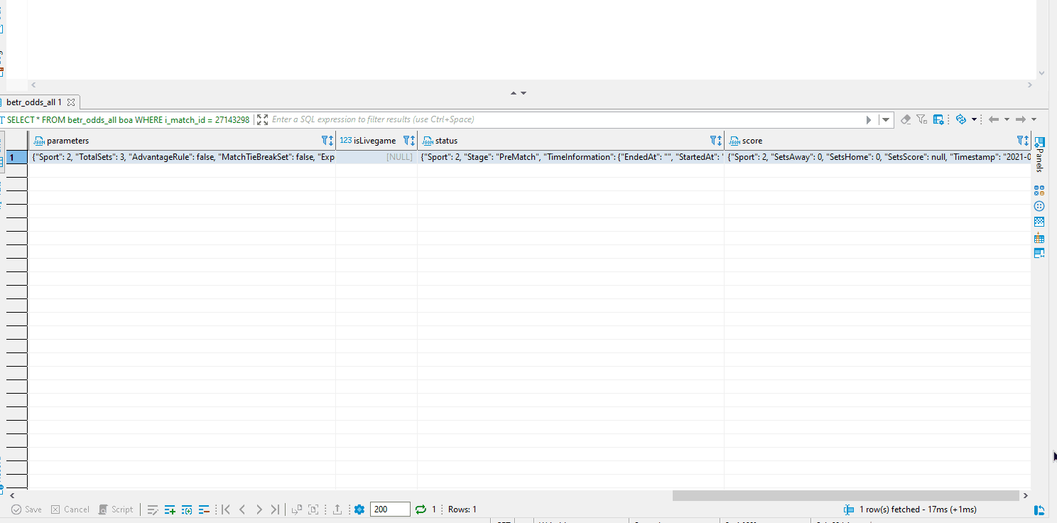Open the filter history dropdown
This screenshot has height=523, width=1057.
(x=886, y=119)
